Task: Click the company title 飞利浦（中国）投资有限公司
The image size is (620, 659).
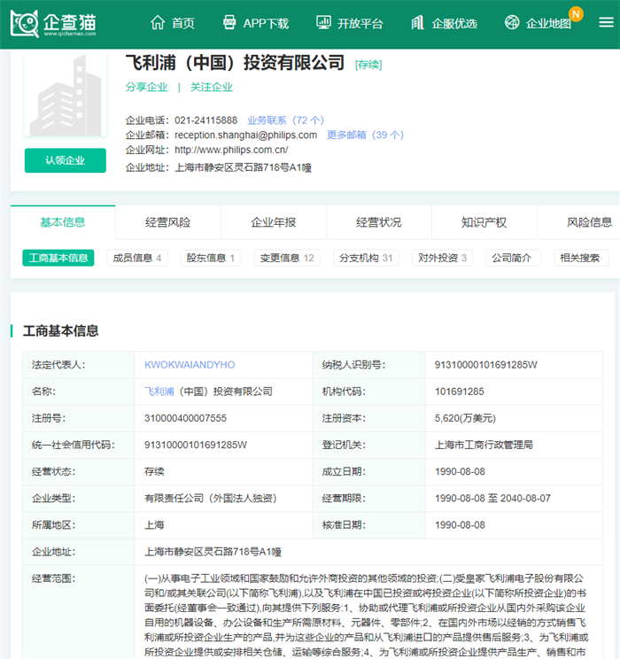Action: click(235, 63)
